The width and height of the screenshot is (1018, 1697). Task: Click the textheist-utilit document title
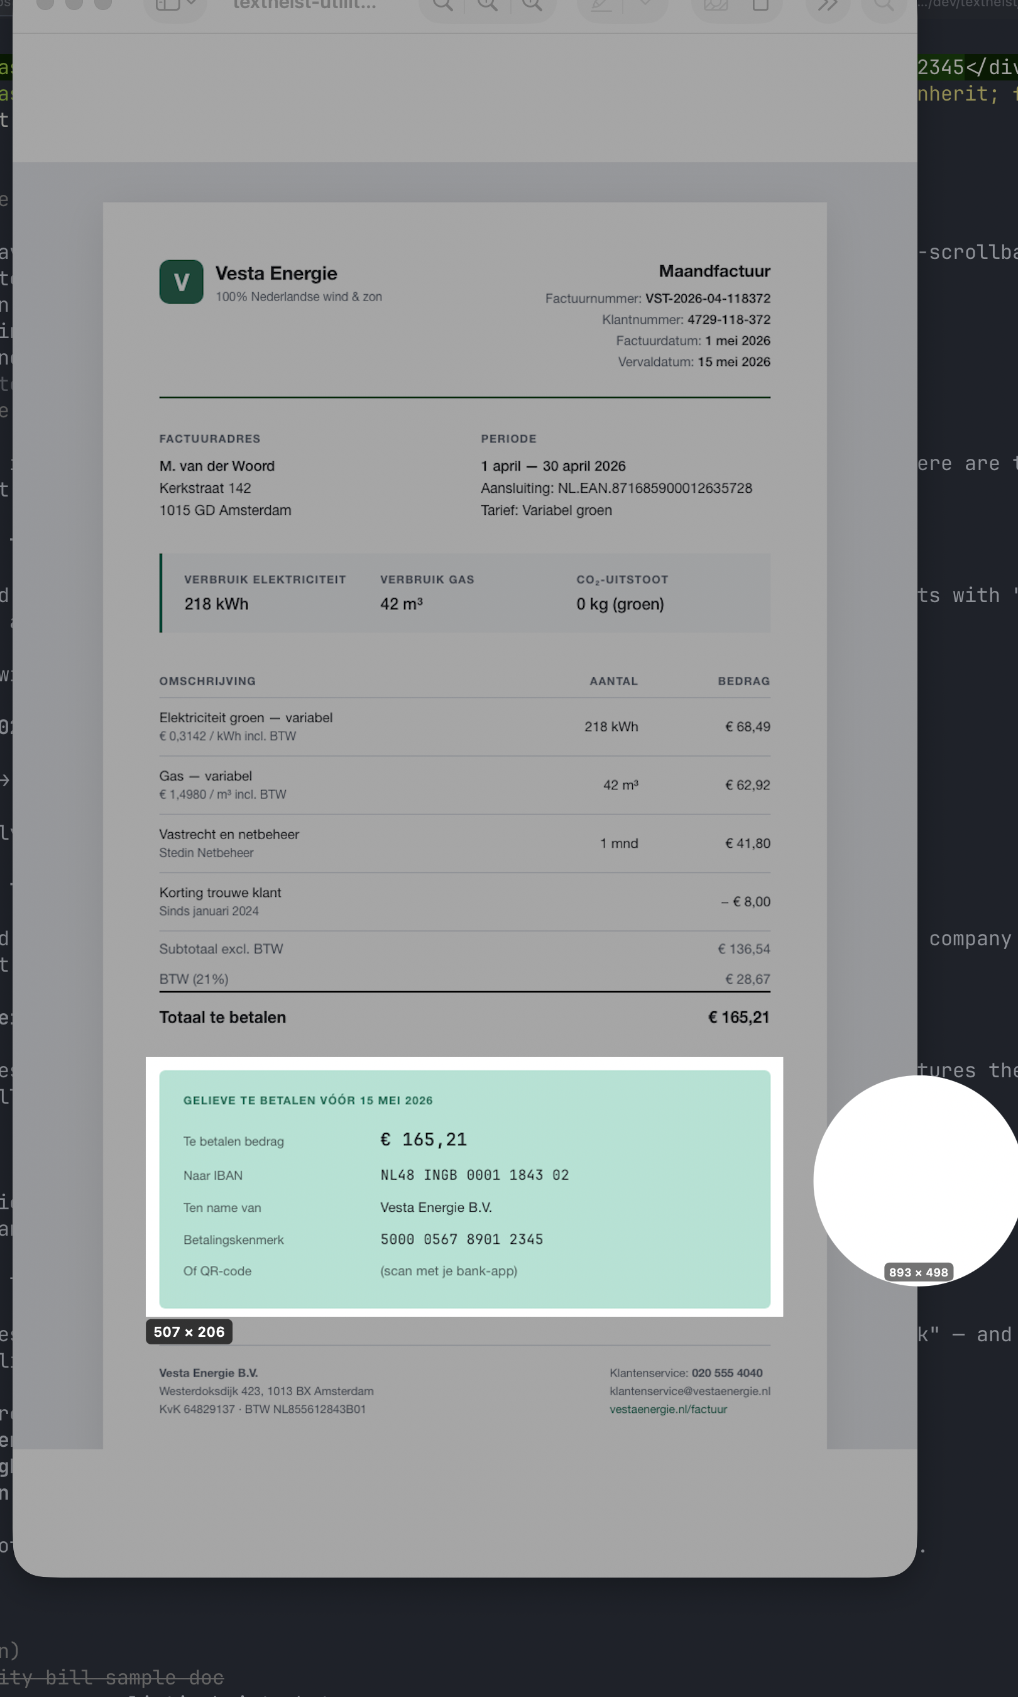(305, 5)
